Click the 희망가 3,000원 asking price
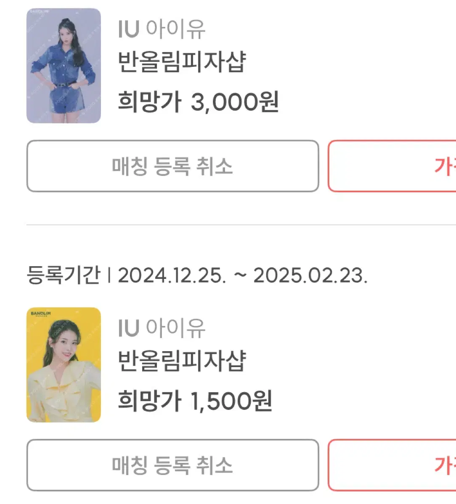456x504 pixels. pyautogui.click(x=198, y=102)
